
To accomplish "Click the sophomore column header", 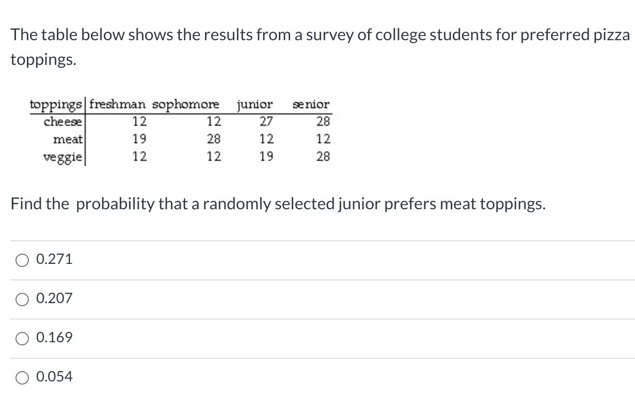I will click(184, 104).
